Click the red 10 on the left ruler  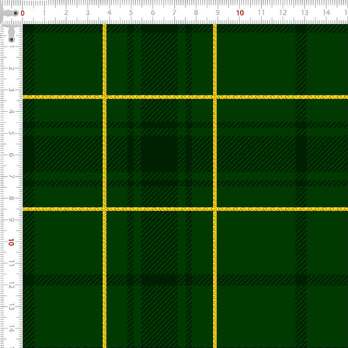pyautogui.click(x=11, y=242)
